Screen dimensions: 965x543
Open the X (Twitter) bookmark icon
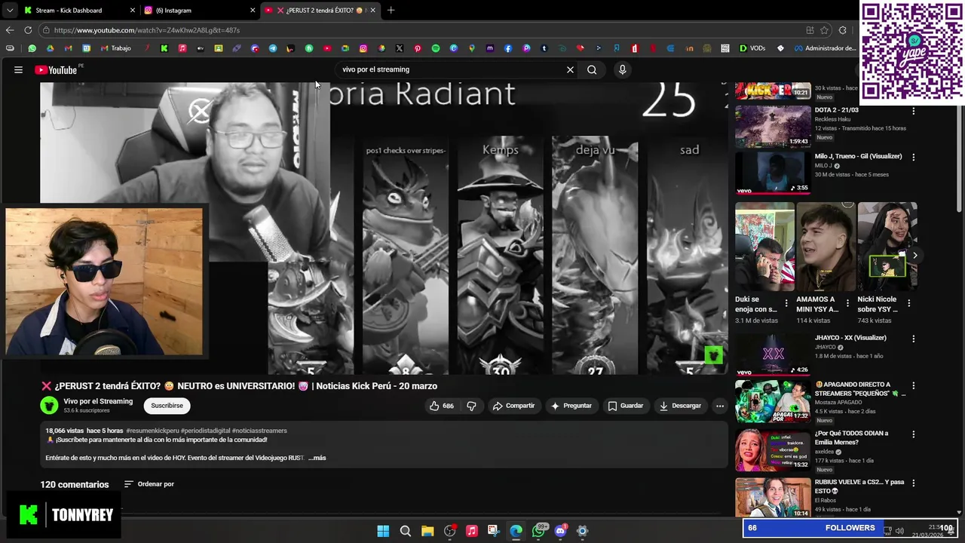pyautogui.click(x=400, y=48)
